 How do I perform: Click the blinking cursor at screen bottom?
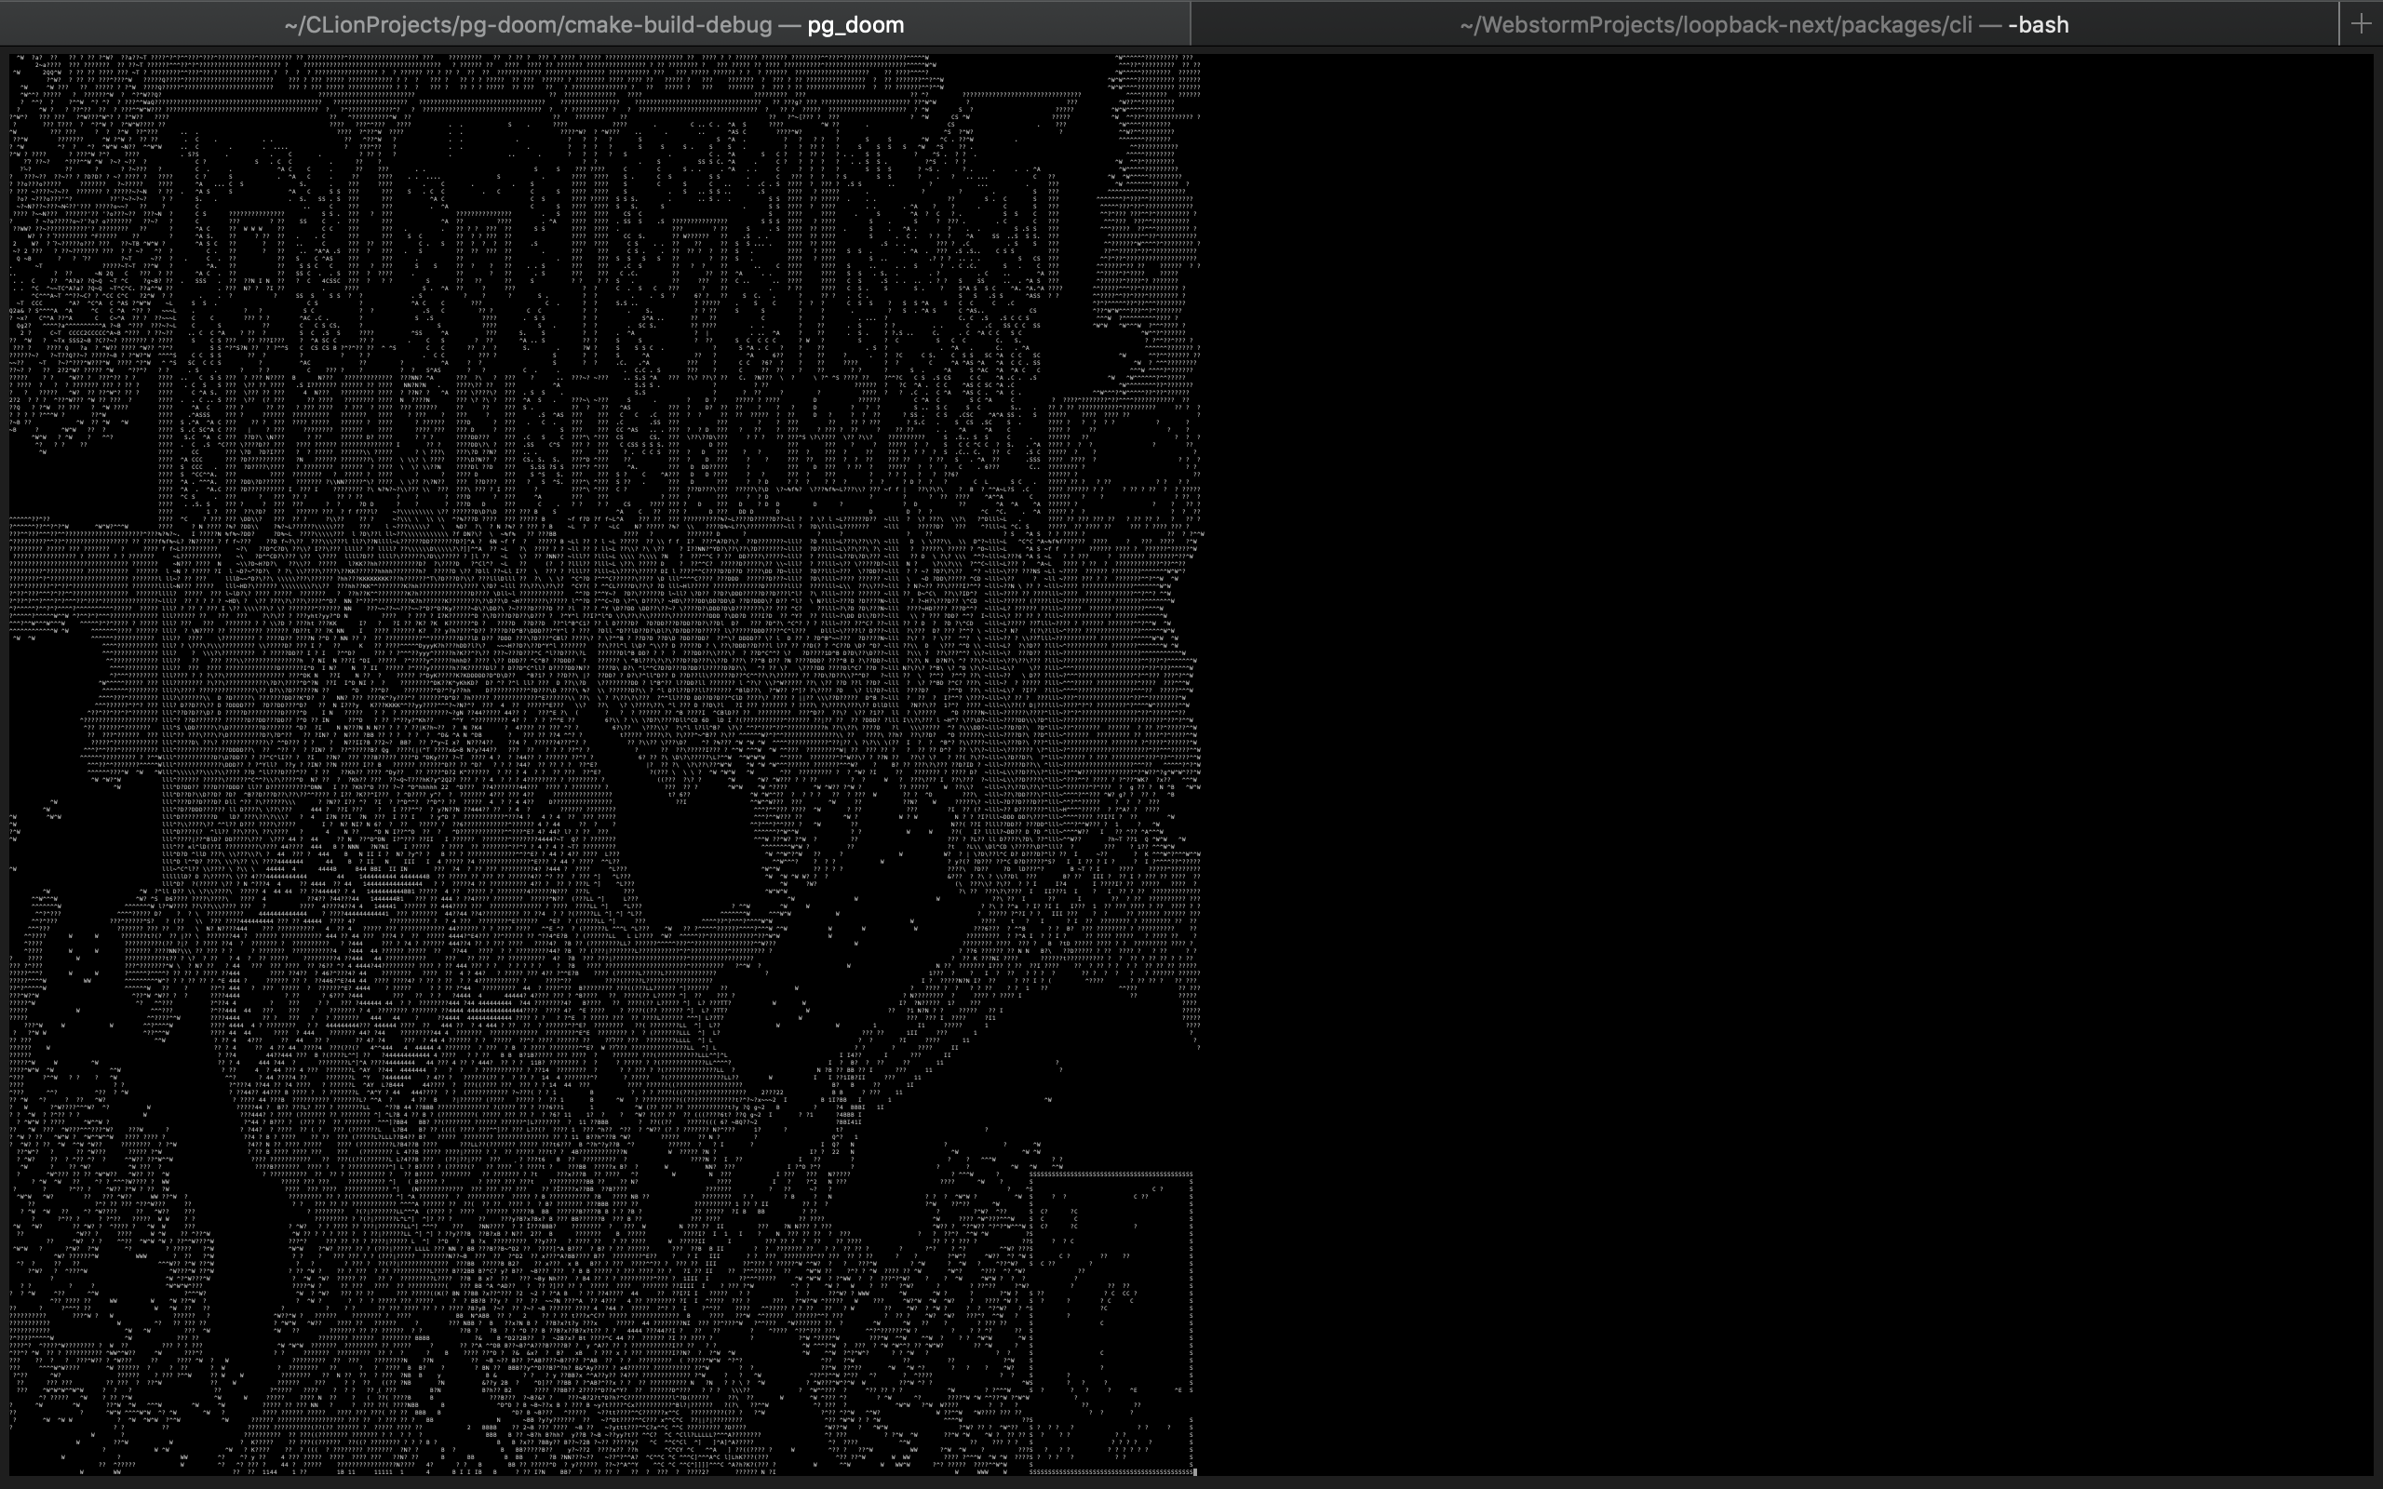(x=1194, y=1472)
